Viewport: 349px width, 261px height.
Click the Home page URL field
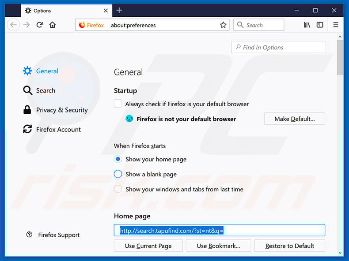(220, 230)
